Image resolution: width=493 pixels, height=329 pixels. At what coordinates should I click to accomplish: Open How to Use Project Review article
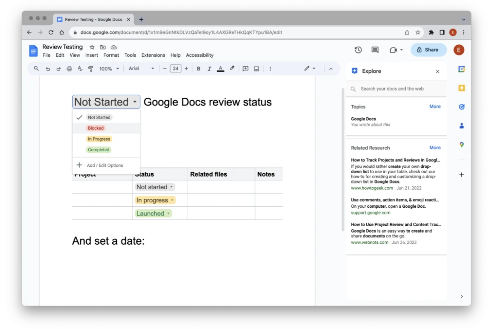pyautogui.click(x=396, y=225)
